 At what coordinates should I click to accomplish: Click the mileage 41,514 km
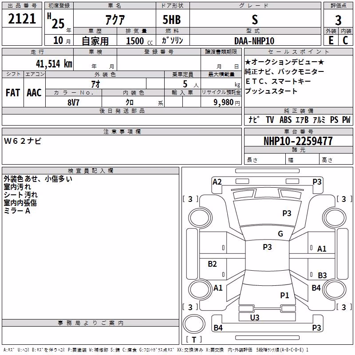54,63
